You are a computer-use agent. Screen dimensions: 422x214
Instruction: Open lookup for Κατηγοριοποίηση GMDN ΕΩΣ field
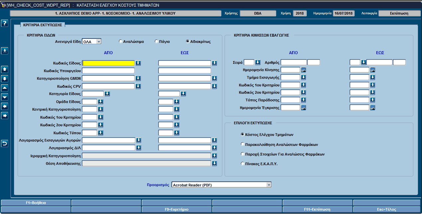coord(215,78)
